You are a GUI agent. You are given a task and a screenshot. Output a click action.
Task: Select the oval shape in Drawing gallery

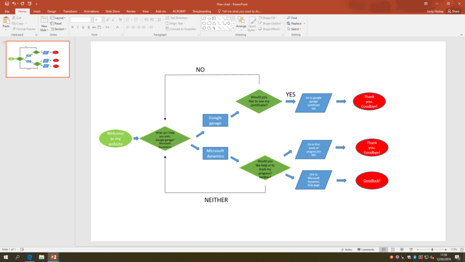tap(204, 23)
